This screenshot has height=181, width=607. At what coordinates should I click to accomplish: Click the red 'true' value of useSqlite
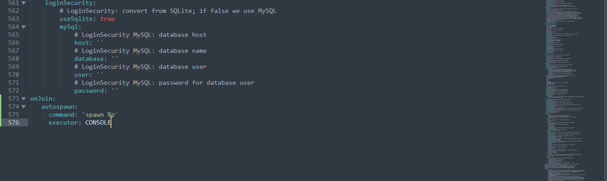107,19
